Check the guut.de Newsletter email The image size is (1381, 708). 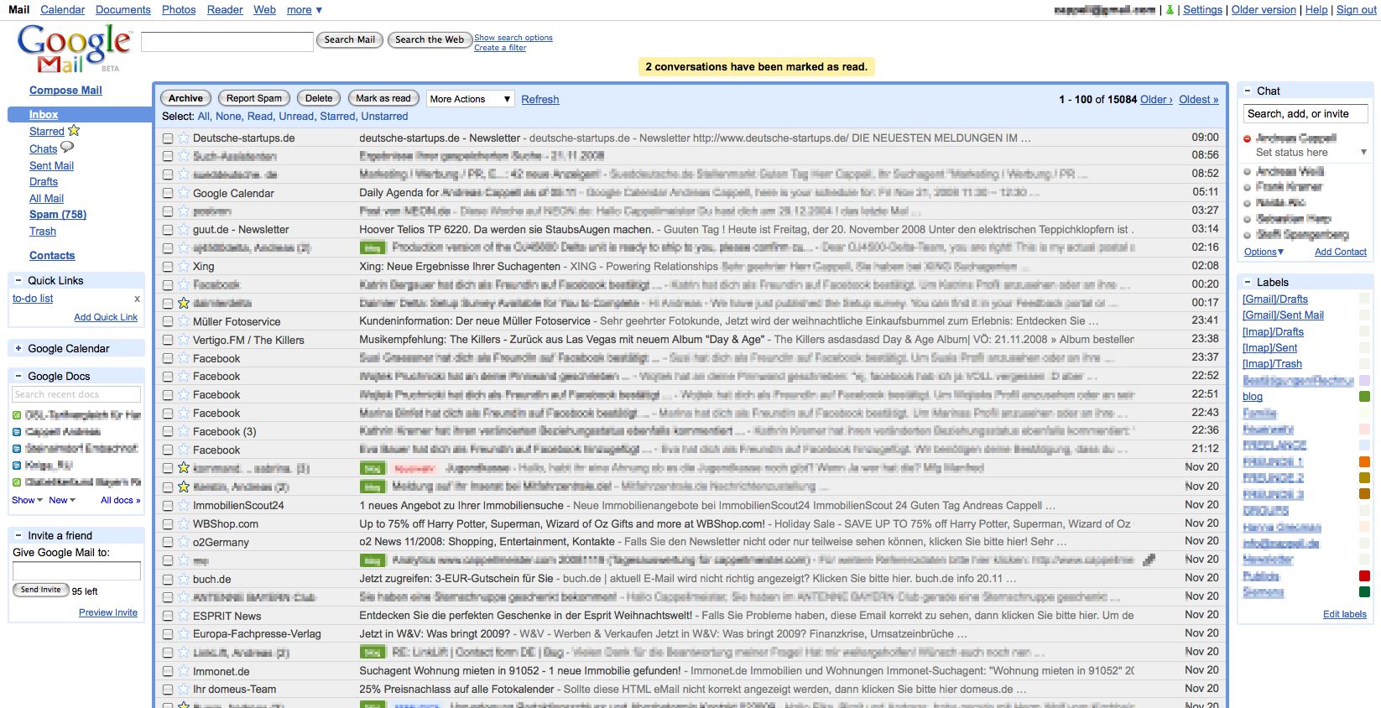coord(168,230)
